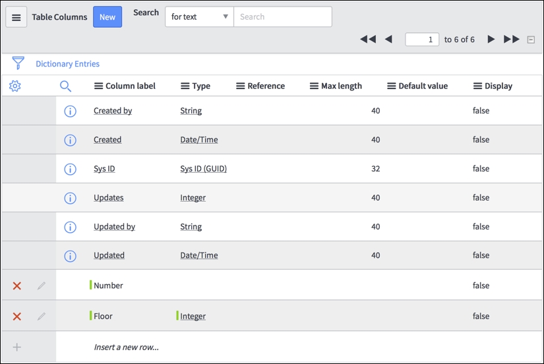Click the filter funnel icon
Screen dimensions: 544x364
coord(18,63)
